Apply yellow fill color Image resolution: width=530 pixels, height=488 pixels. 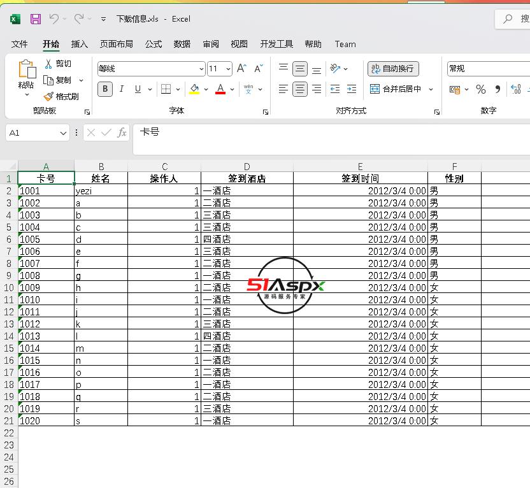(x=194, y=89)
